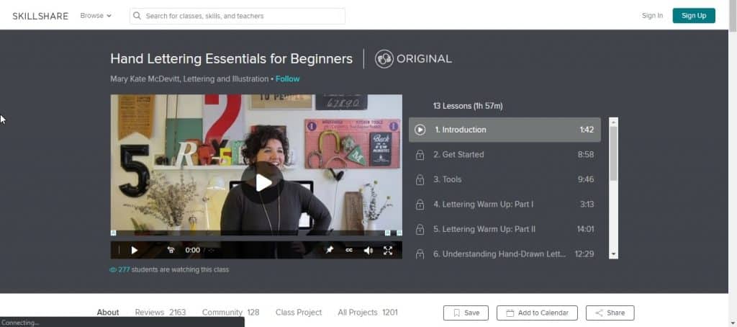Click the lock icon beside the Tools lesson
The height and width of the screenshot is (327, 737).
pyautogui.click(x=420, y=179)
